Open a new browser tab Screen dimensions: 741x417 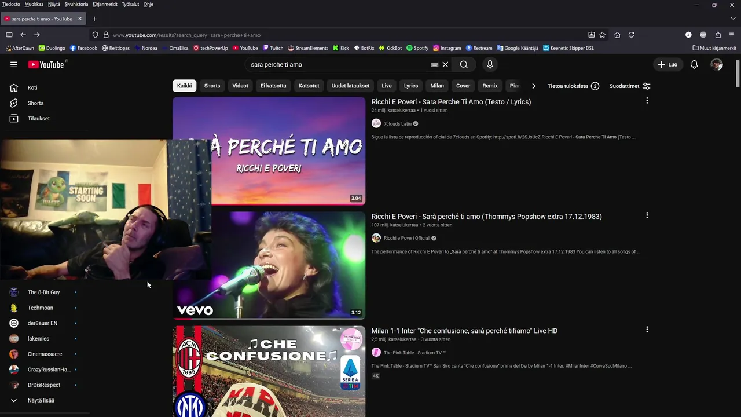click(x=94, y=19)
